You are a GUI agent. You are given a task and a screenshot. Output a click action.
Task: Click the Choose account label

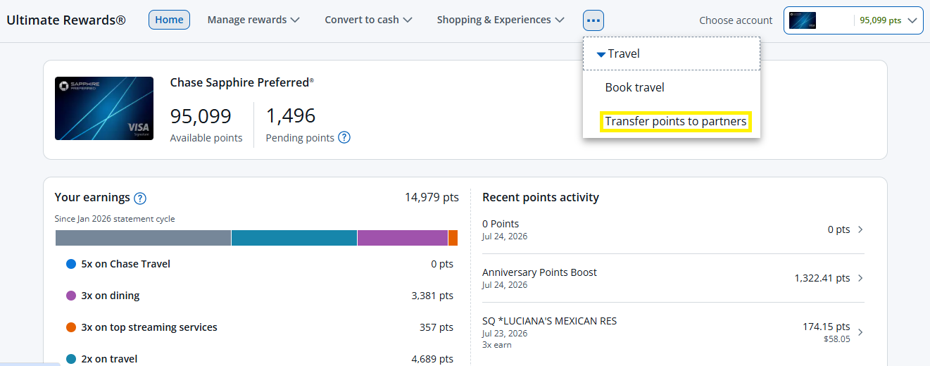coord(736,20)
